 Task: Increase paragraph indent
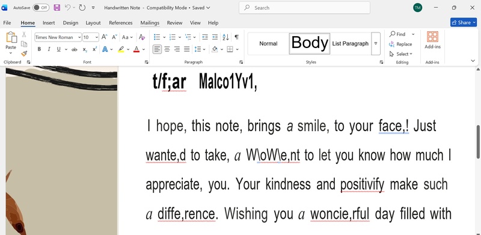tap(215, 37)
